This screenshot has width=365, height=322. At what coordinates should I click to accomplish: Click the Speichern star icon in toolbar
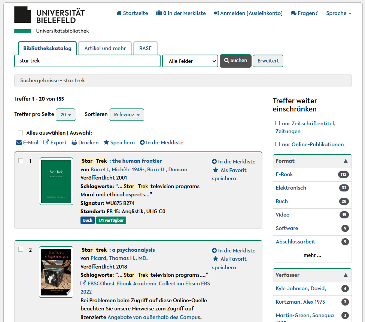pos(106,142)
